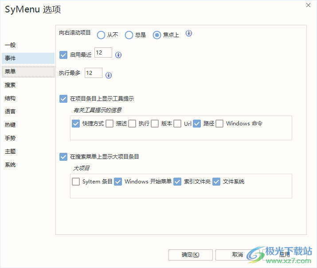
Task: Uncheck the 路径 tooltip checkbox
Action: pyautogui.click(x=197, y=124)
